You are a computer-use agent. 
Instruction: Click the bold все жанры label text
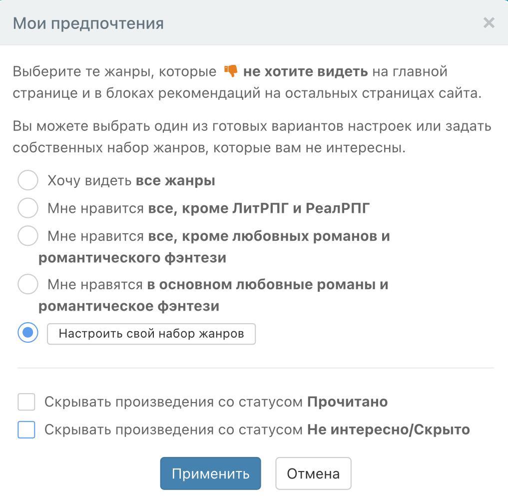coord(175,180)
